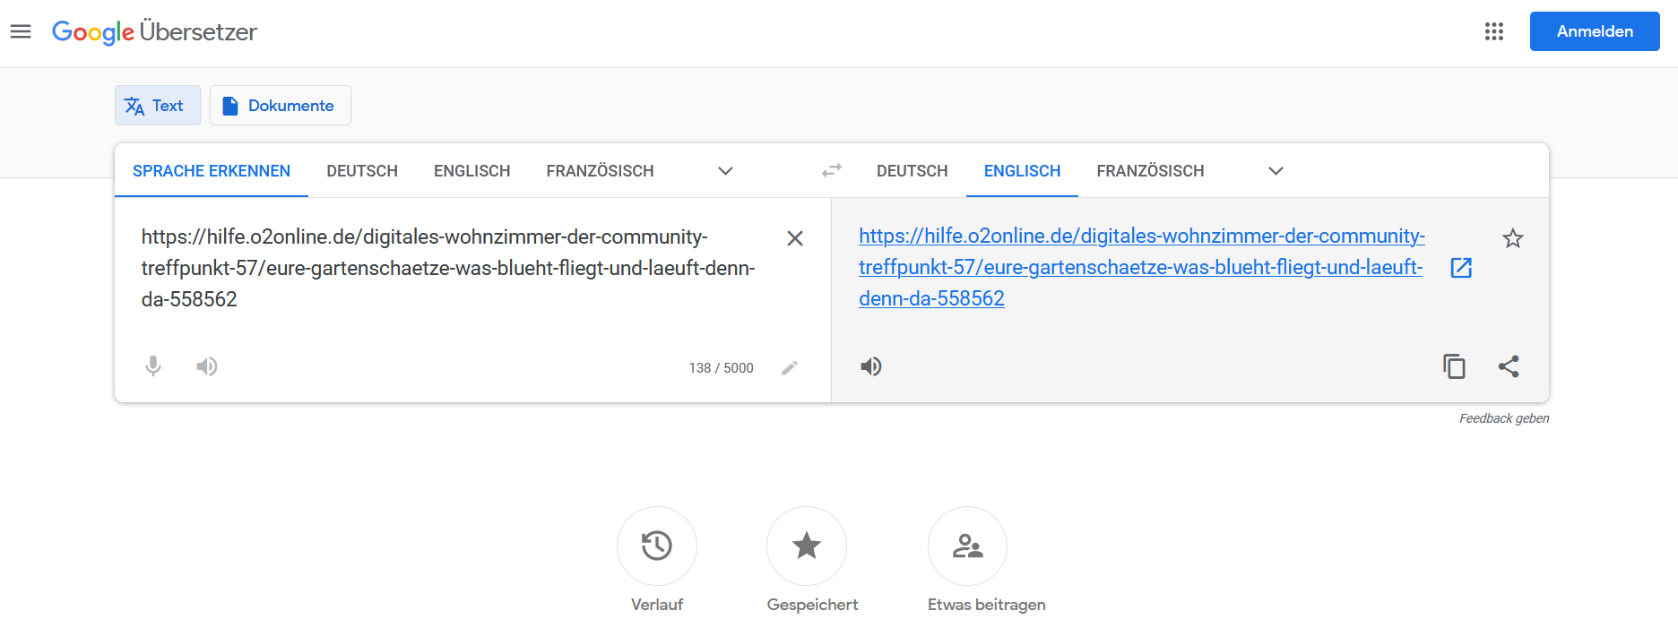Image resolution: width=1678 pixels, height=628 pixels.
Task: Switch to Dokumente translation mode
Action: [280, 106]
